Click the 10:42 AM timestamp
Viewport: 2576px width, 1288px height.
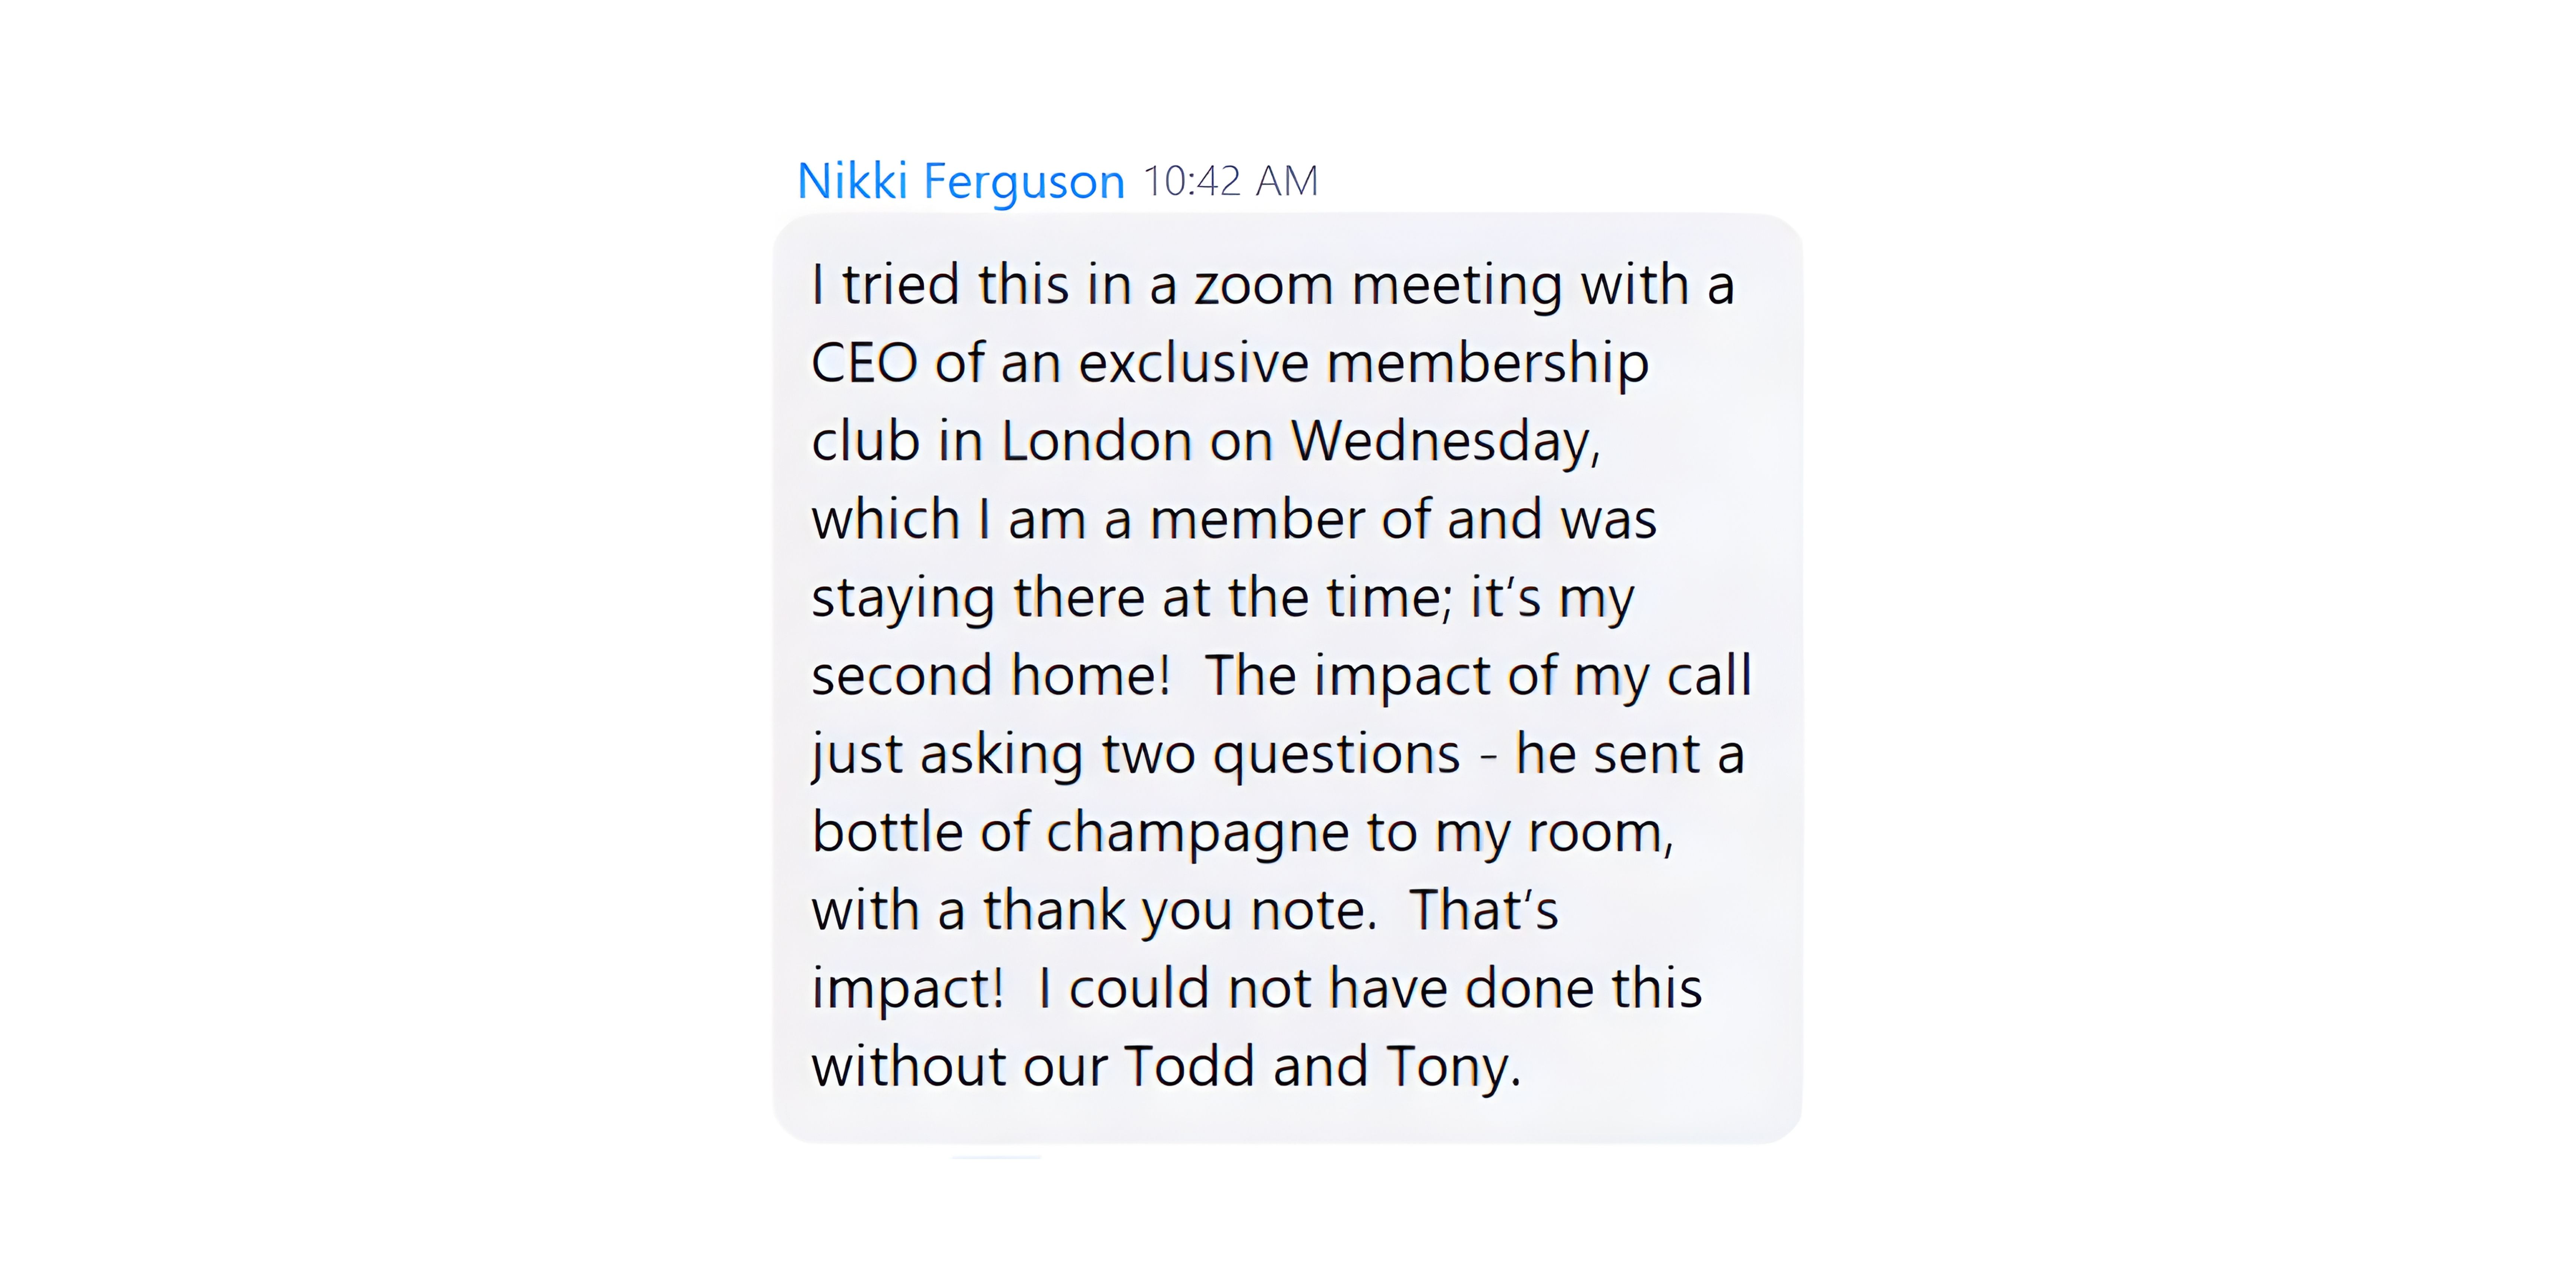[x=1230, y=182]
